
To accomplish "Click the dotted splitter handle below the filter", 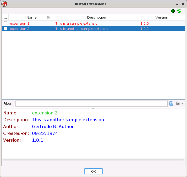I will coord(93,108).
